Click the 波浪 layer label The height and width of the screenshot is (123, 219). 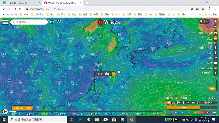point(209,63)
